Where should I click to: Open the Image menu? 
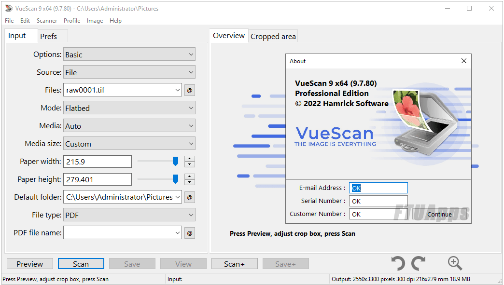(x=95, y=21)
